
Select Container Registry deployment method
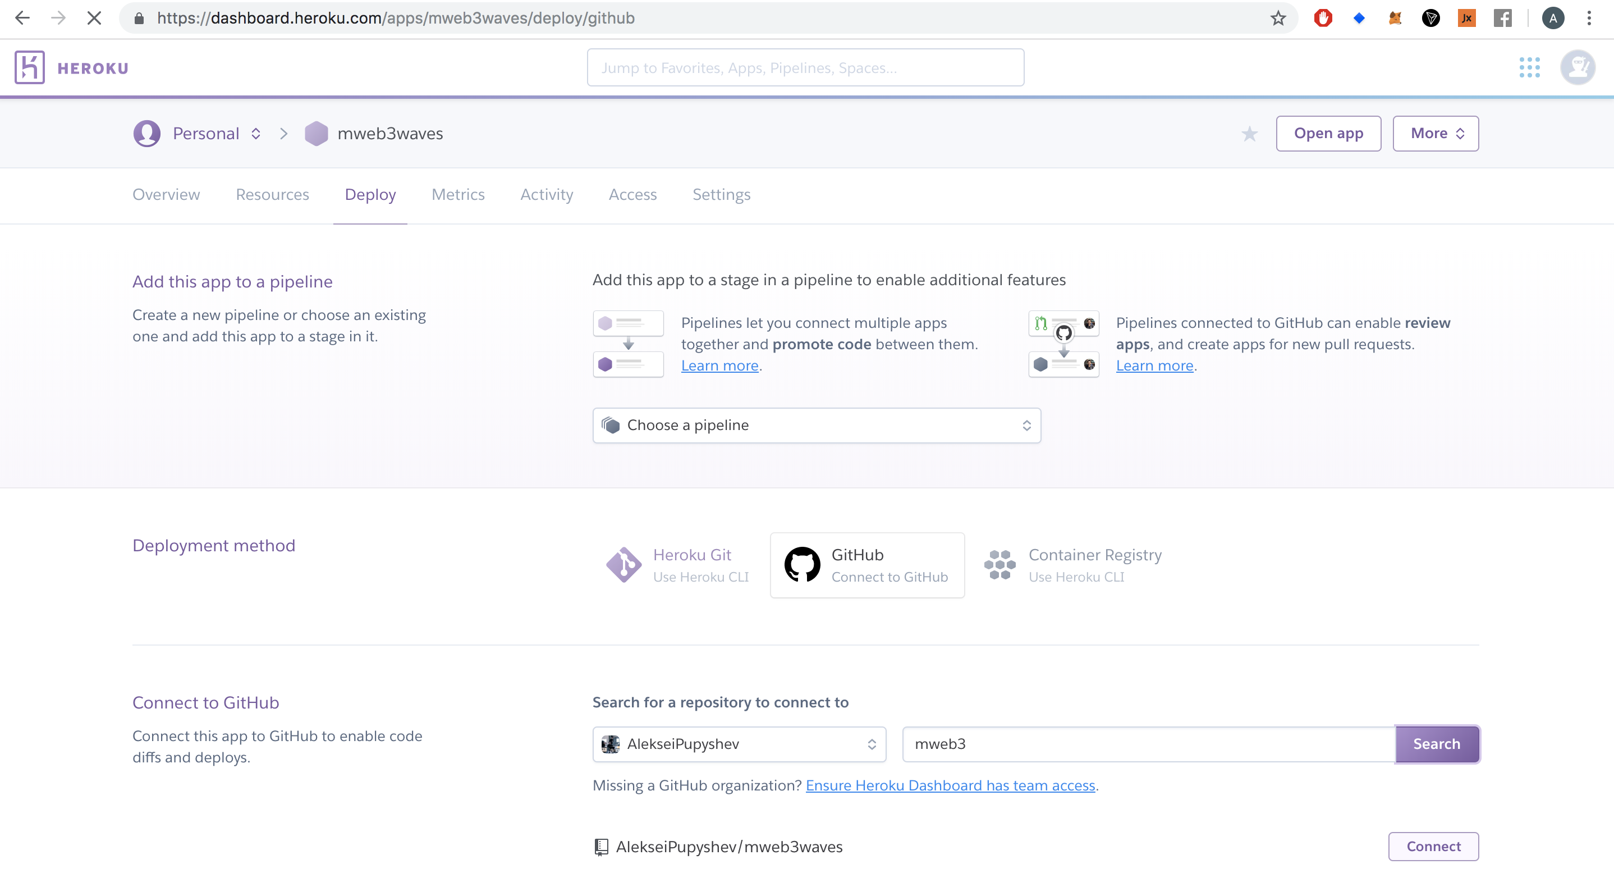pos(1072,565)
